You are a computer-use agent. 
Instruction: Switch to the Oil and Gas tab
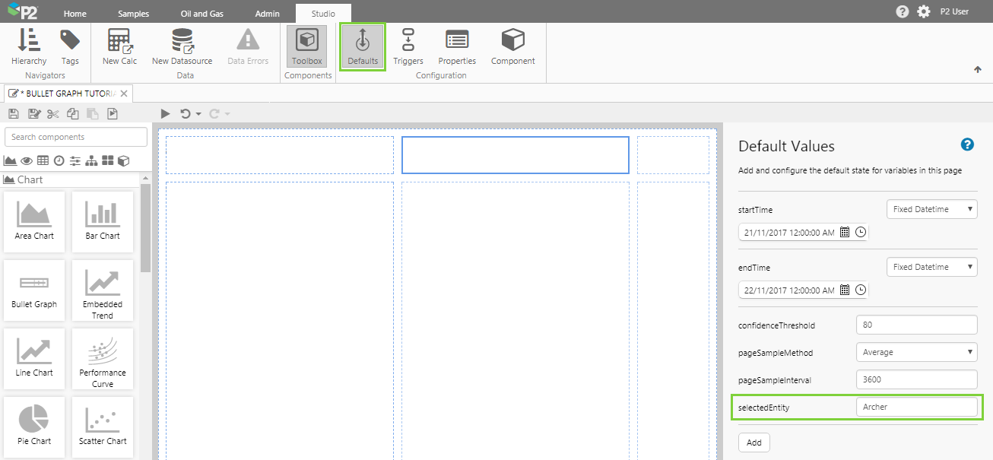pyautogui.click(x=201, y=14)
